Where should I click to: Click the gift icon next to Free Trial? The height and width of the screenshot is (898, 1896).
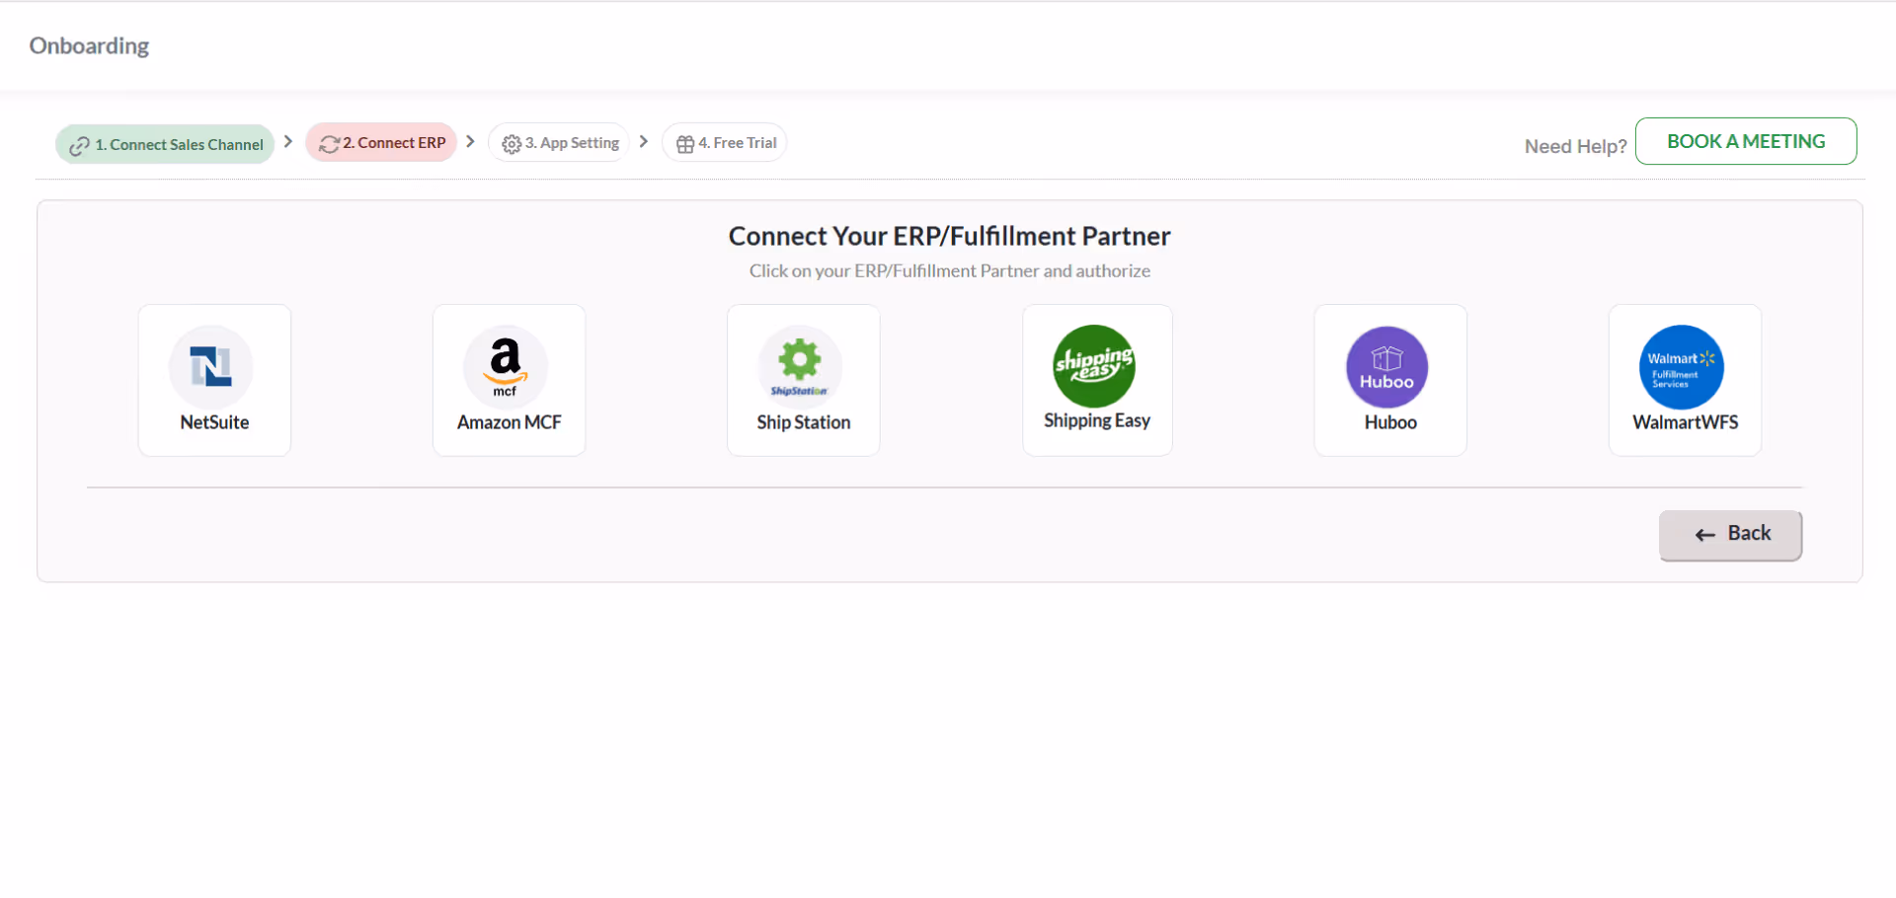[x=684, y=142]
